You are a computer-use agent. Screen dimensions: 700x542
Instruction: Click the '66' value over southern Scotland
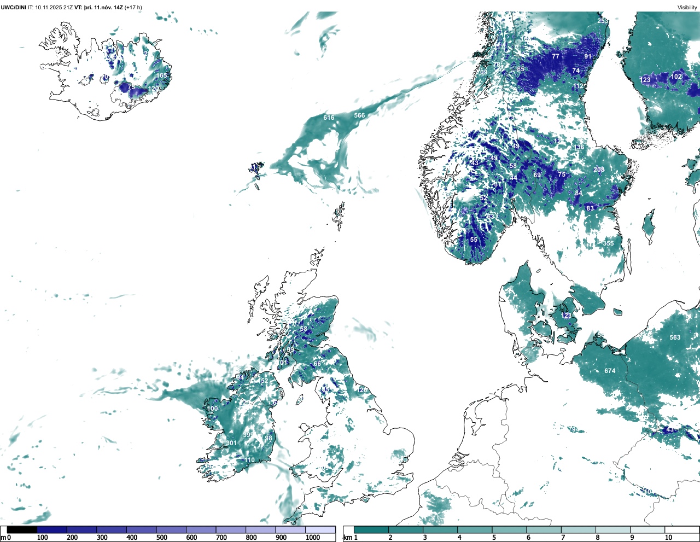317,364
